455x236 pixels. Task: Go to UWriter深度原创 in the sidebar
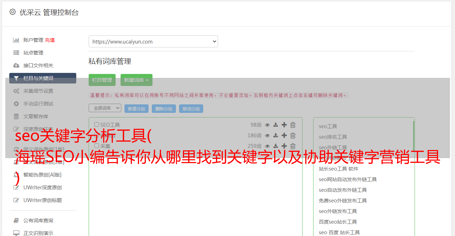43,188
